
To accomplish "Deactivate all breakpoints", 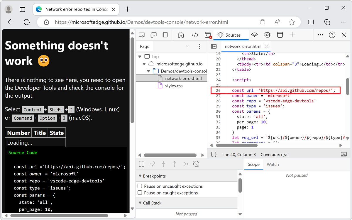I will tap(196, 164).
